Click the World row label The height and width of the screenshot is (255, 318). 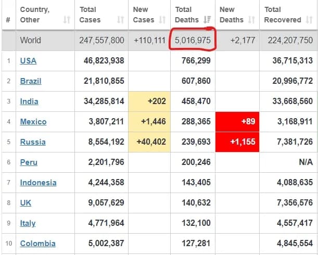coord(30,40)
